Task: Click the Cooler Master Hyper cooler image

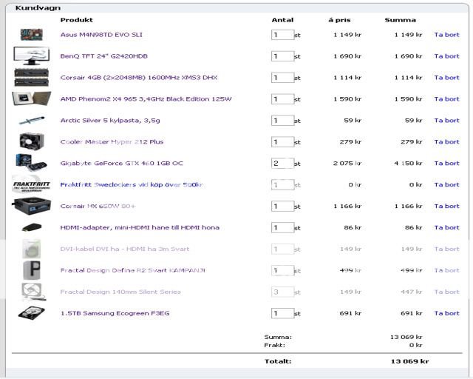Action: [31, 141]
